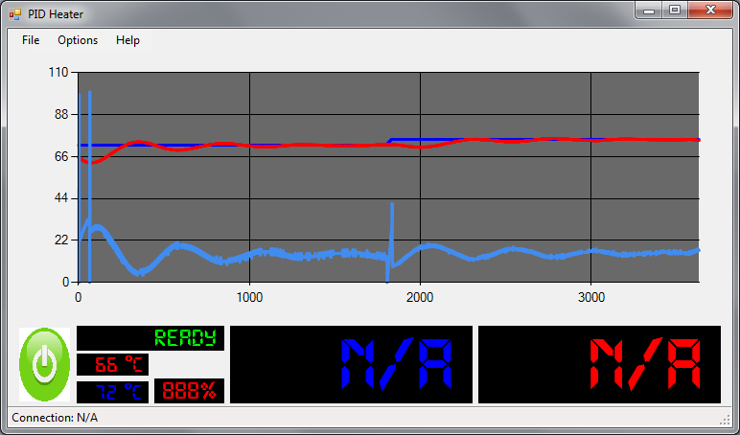Close the PID Heater window
This screenshot has height=435, width=740.
click(710, 10)
